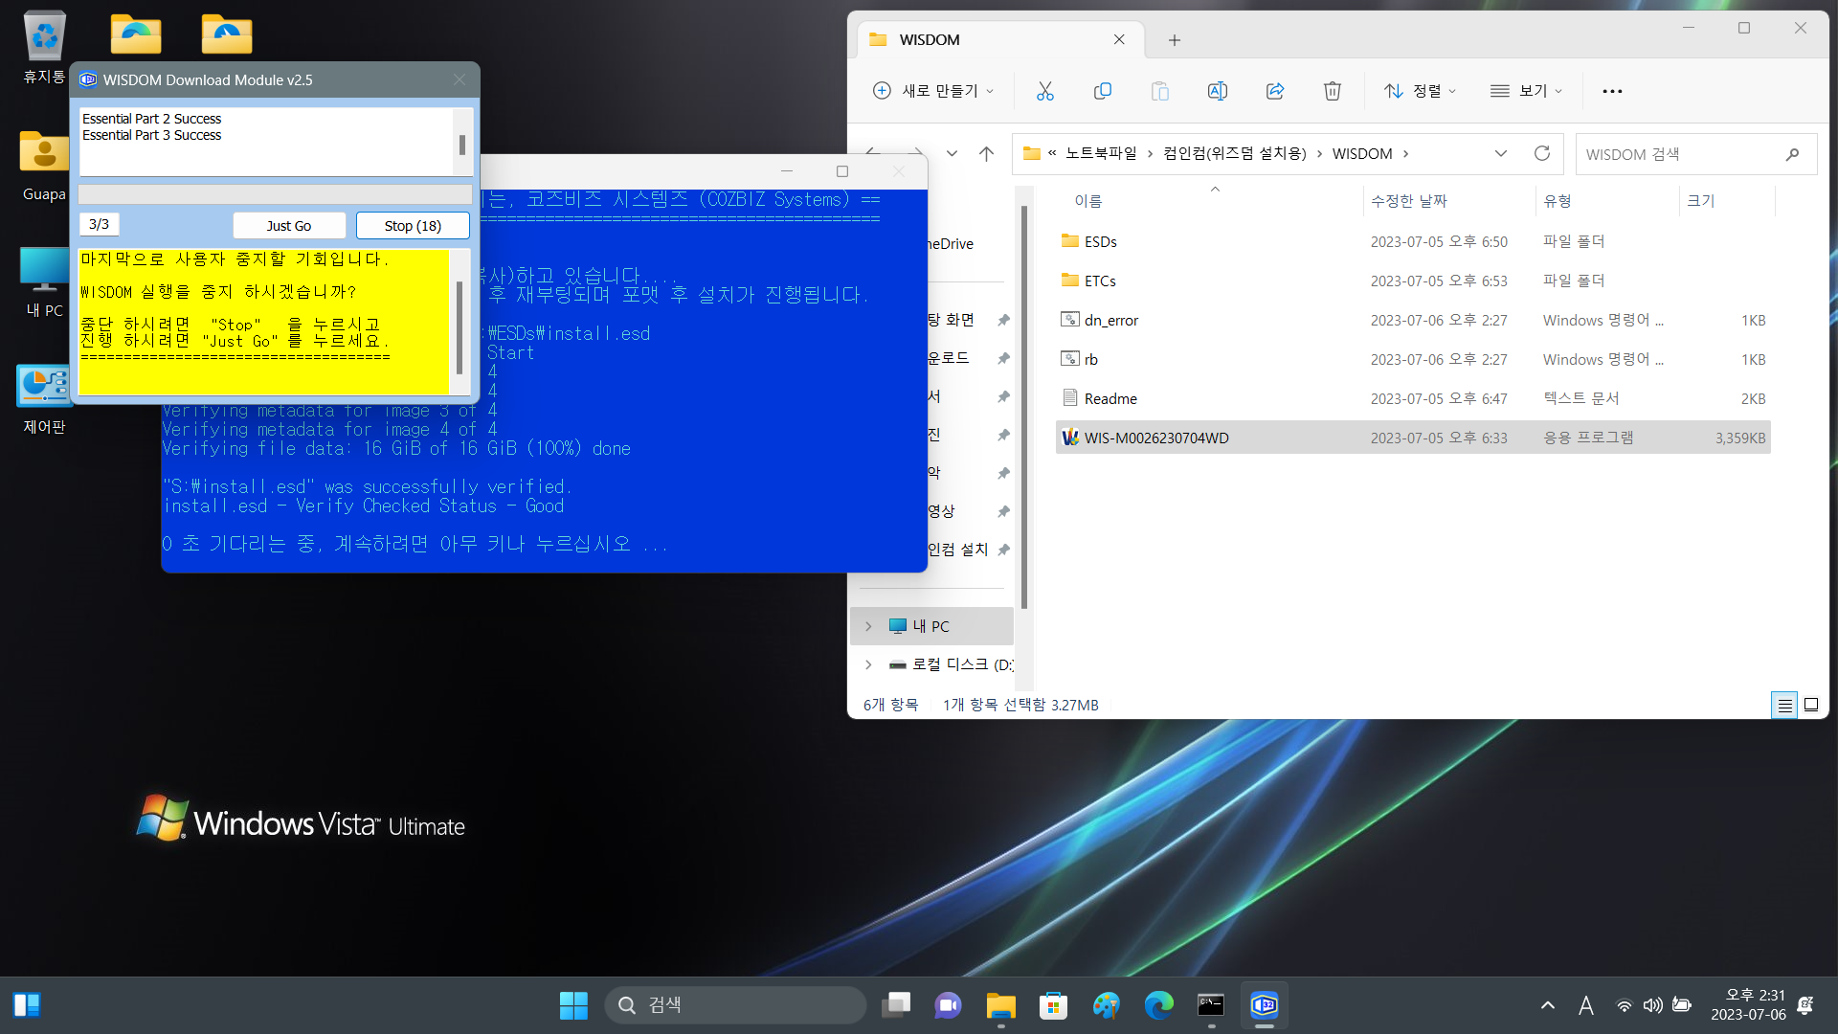Select the WISDOM Explorer tab
The image size is (1838, 1034).
[999, 39]
